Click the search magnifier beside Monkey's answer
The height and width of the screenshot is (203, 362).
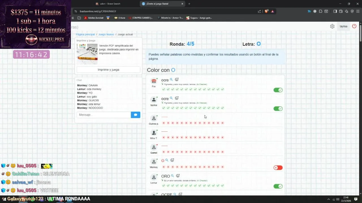(167, 160)
